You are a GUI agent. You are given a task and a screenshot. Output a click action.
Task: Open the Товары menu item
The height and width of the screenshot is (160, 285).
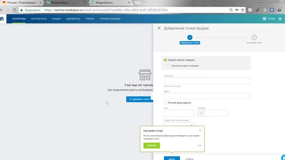90,19
